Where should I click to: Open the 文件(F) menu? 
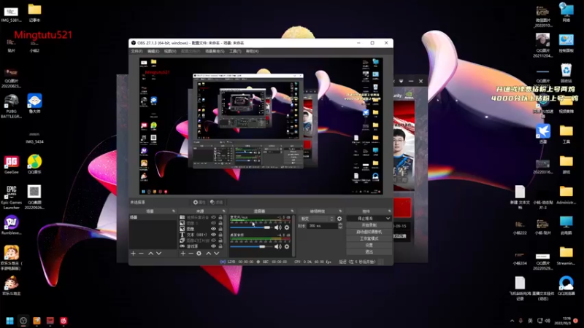click(137, 51)
